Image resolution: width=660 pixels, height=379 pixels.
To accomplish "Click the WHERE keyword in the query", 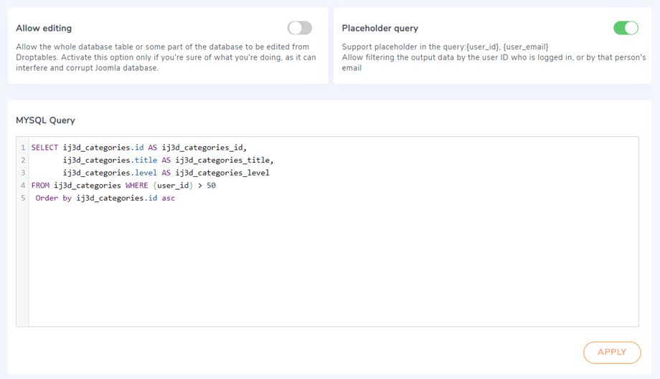I will click(x=136, y=186).
